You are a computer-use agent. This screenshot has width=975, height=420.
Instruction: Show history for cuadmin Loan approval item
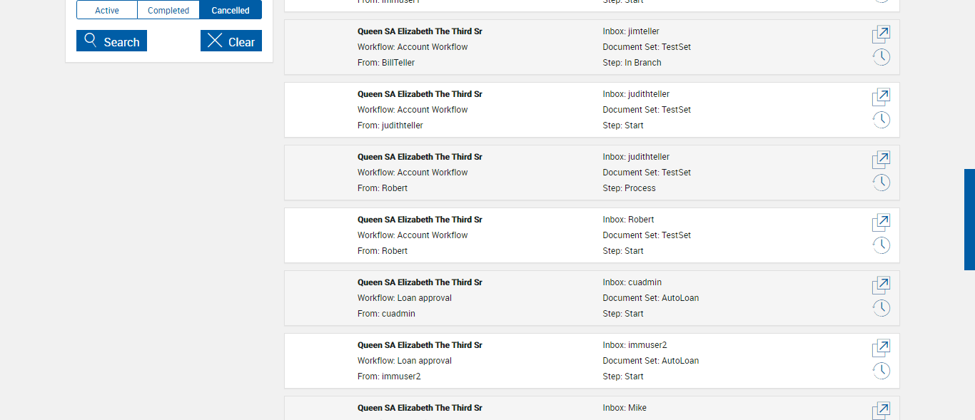click(881, 308)
